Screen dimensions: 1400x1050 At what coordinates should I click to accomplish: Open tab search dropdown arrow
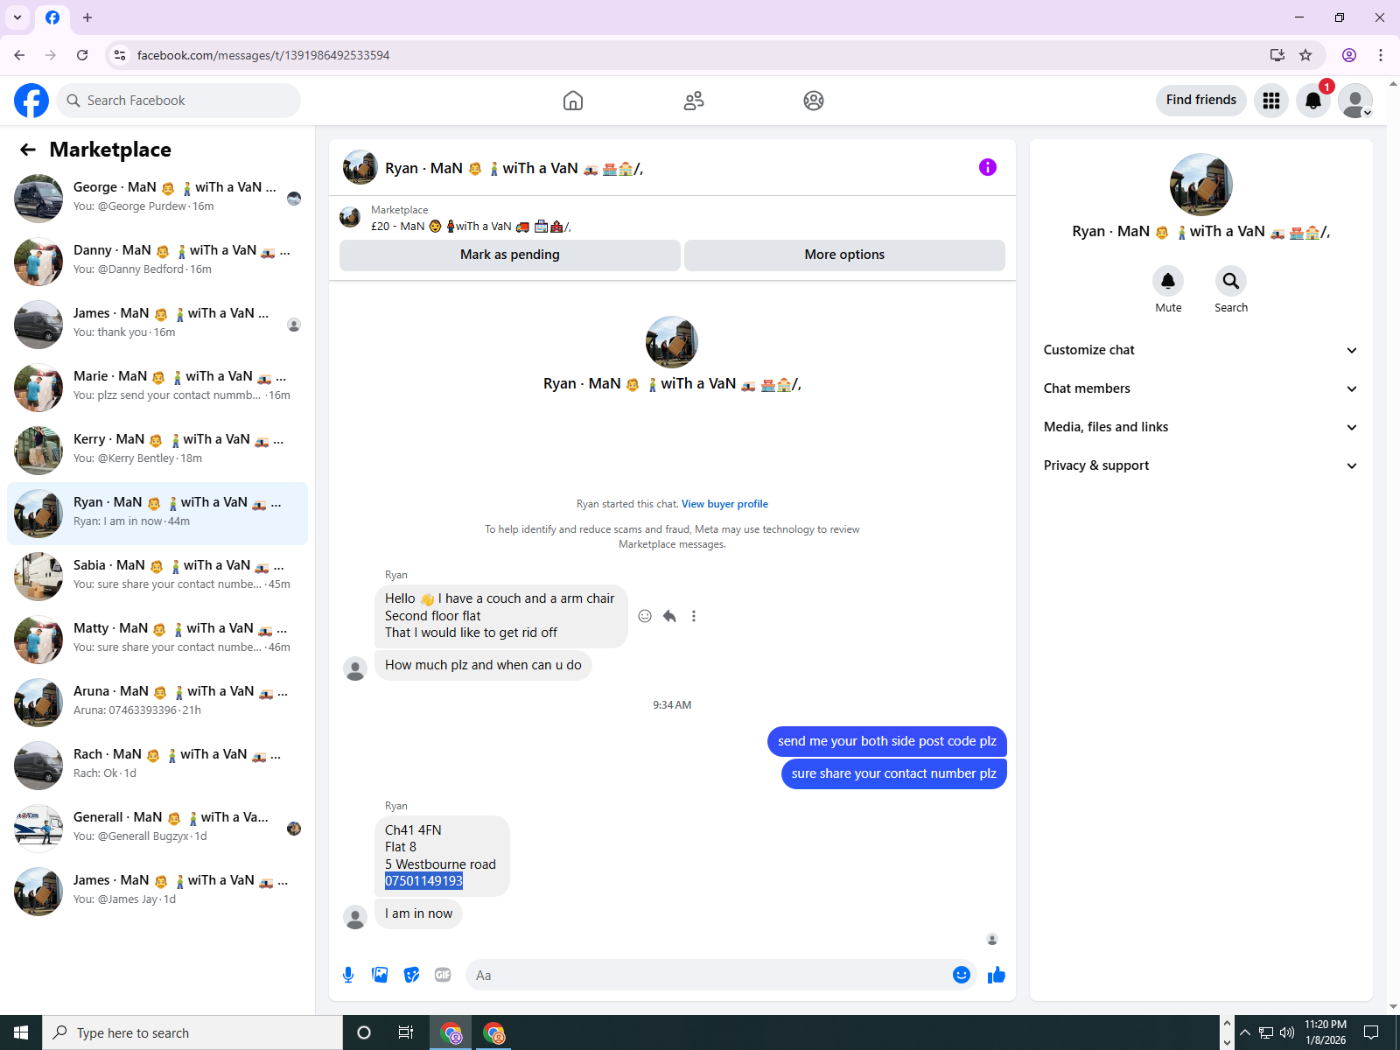click(x=17, y=17)
